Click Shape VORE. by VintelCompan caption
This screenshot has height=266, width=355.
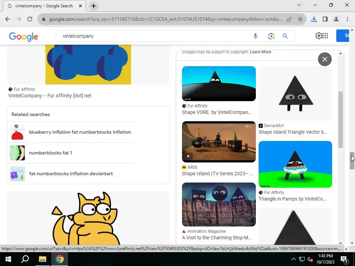217,113
